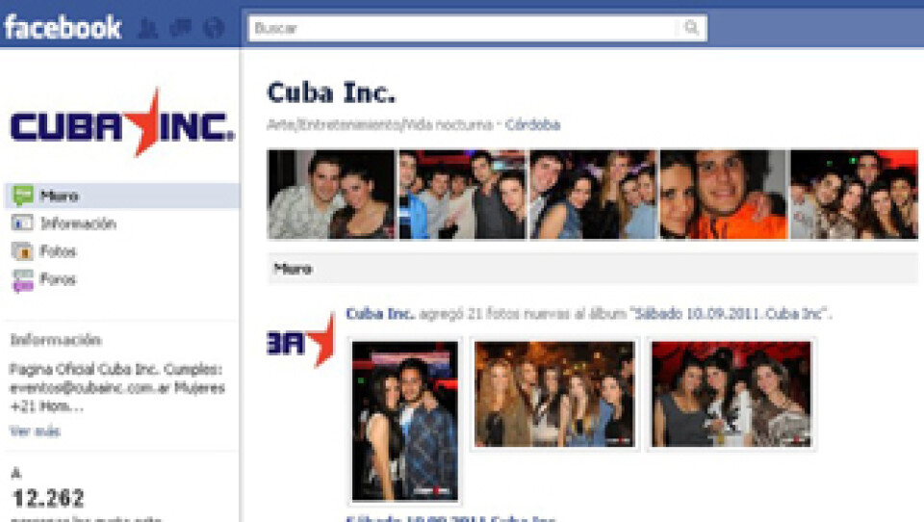Expand info with Ver más link
Image resolution: width=924 pixels, height=522 pixels.
click(x=35, y=431)
